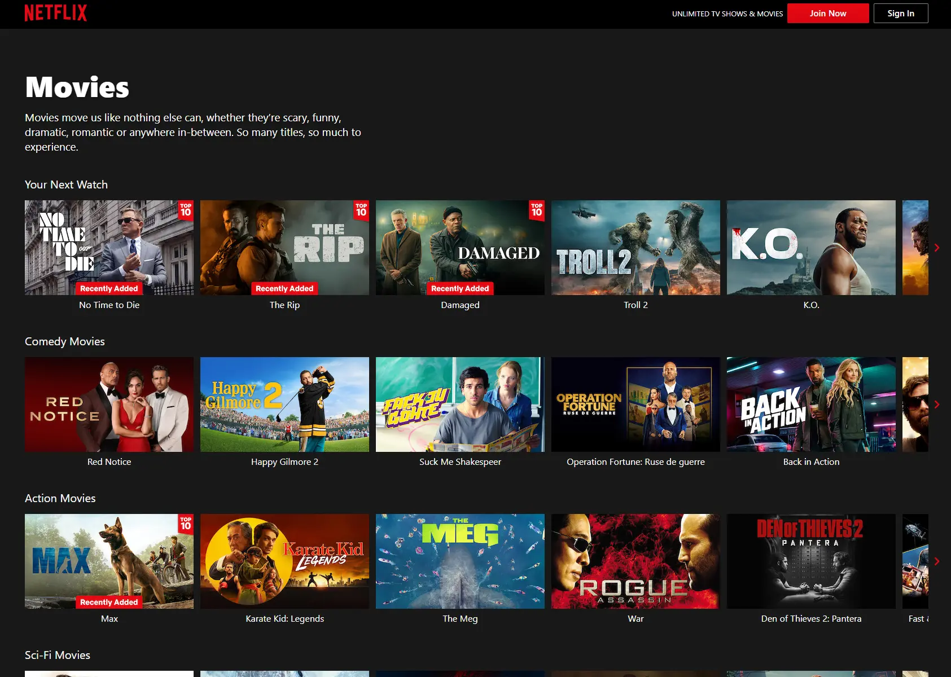This screenshot has width=951, height=677.
Task: Click Recently Added label on The Rip
Action: (x=284, y=288)
